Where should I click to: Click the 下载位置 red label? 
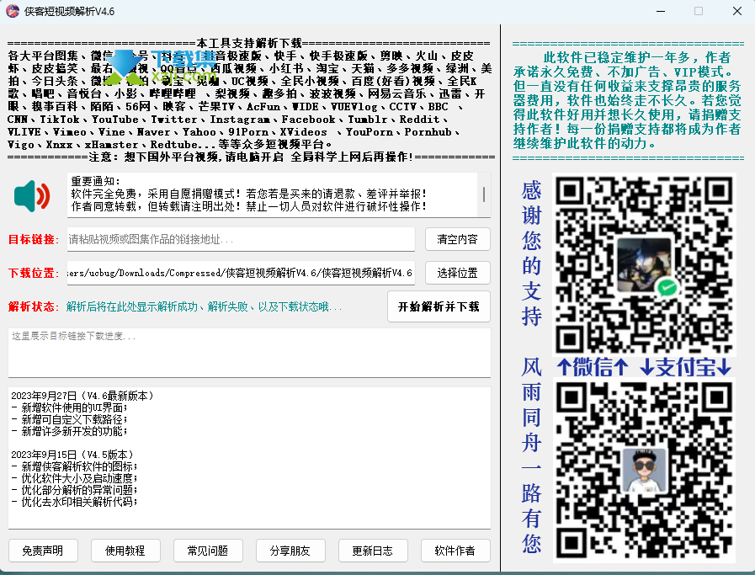[33, 273]
